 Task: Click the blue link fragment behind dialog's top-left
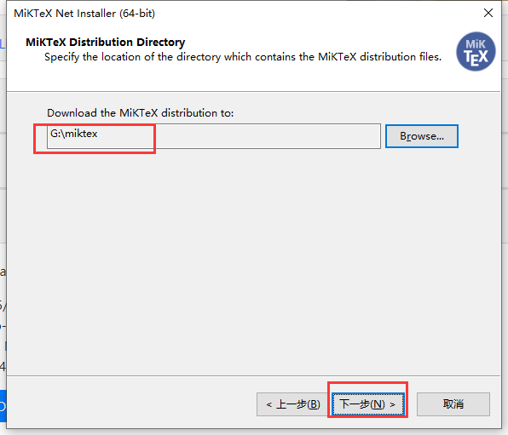[x=3, y=43]
